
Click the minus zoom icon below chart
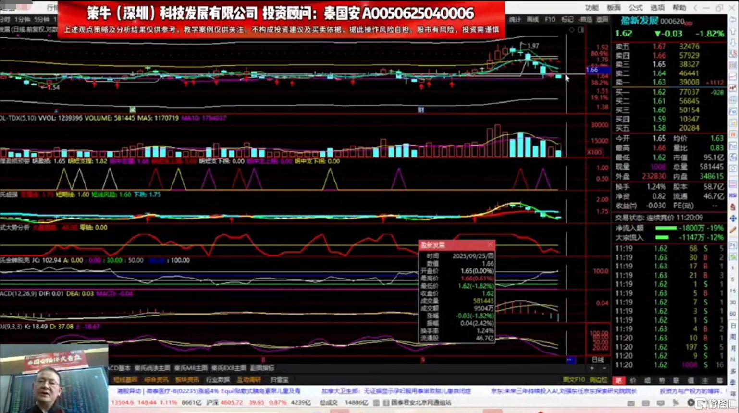click(604, 368)
